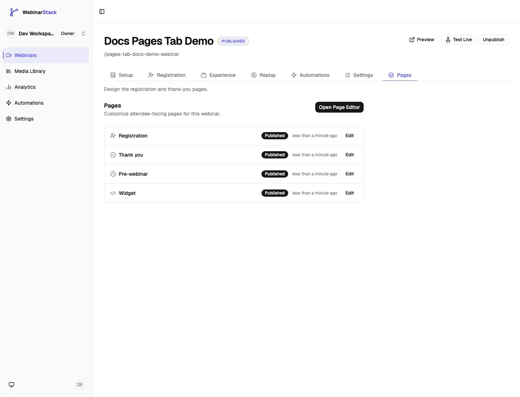Viewport: 520px width, 397px height.
Task: Click the Test Live flask icon
Action: tap(448, 40)
